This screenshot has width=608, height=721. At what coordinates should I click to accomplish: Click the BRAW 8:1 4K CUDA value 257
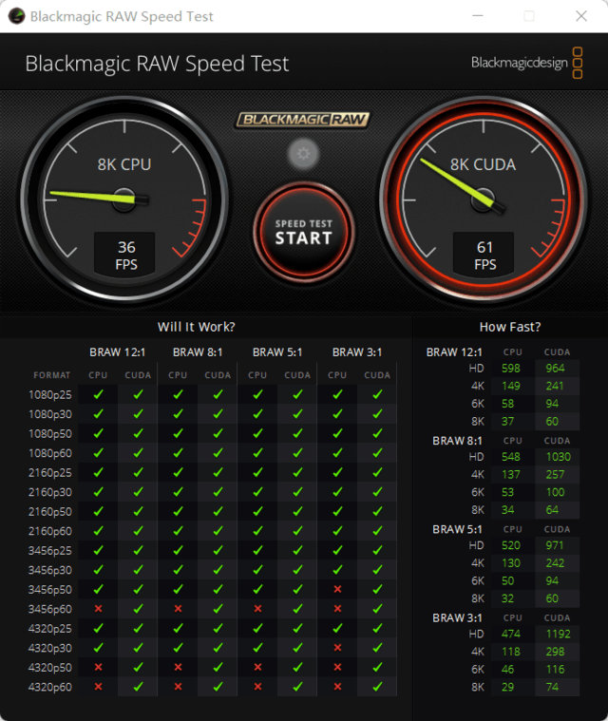click(555, 475)
